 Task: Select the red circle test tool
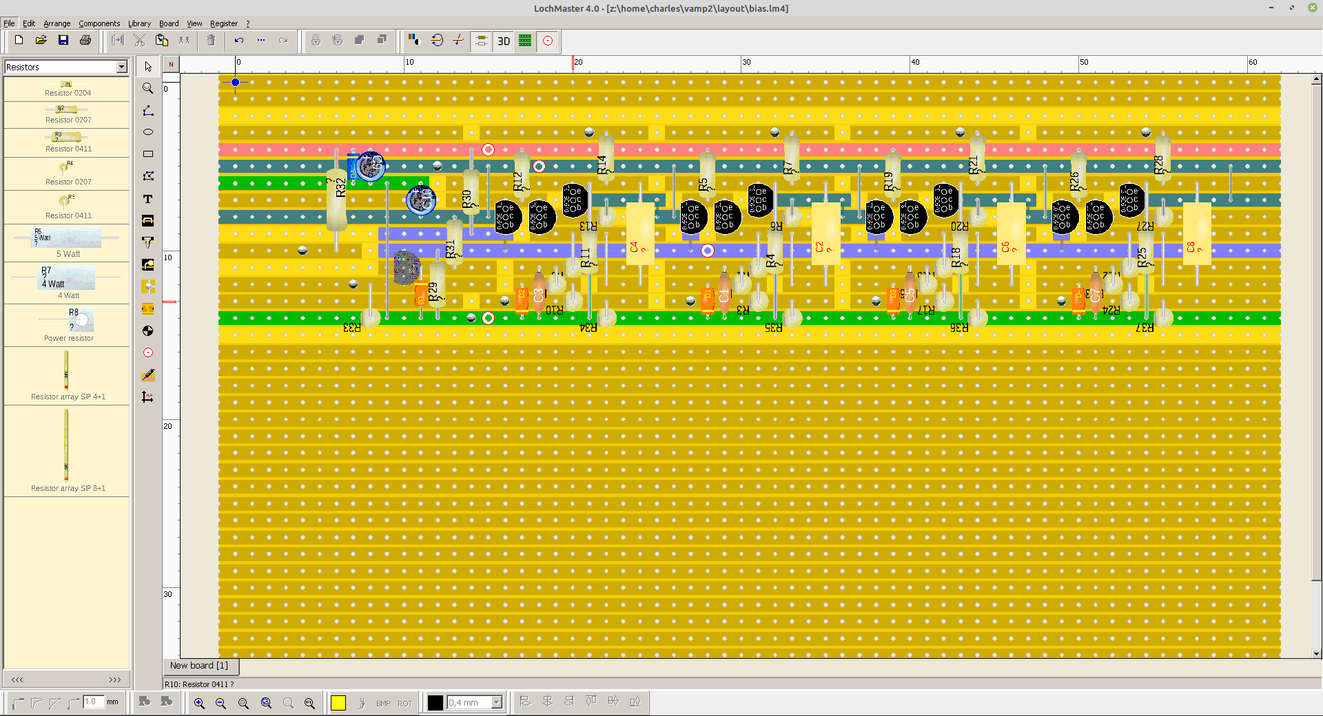tap(148, 352)
